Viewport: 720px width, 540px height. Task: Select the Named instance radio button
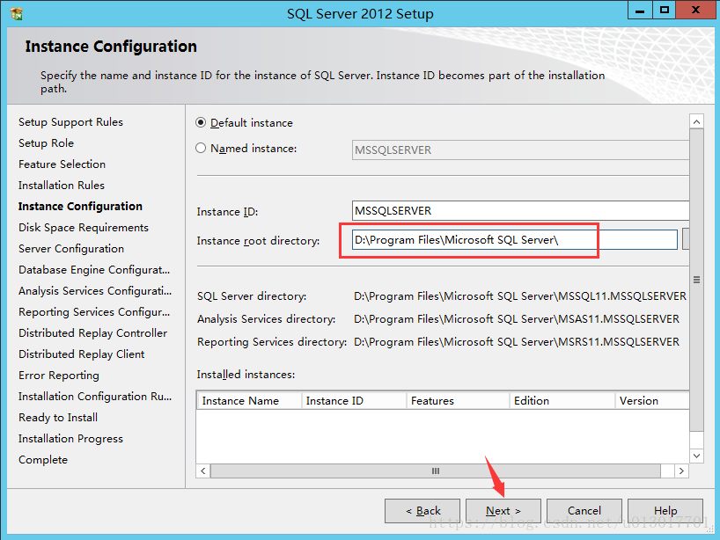(x=201, y=148)
